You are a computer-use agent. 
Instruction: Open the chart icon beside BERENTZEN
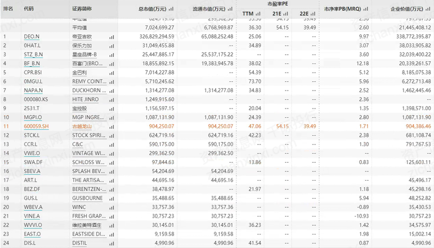click(112, 190)
